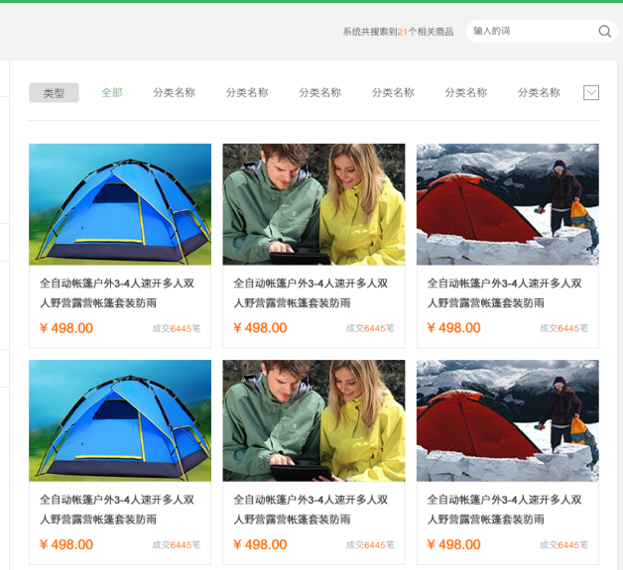Open the last 分类名称 category tab
The height and width of the screenshot is (570, 623).
(x=539, y=92)
